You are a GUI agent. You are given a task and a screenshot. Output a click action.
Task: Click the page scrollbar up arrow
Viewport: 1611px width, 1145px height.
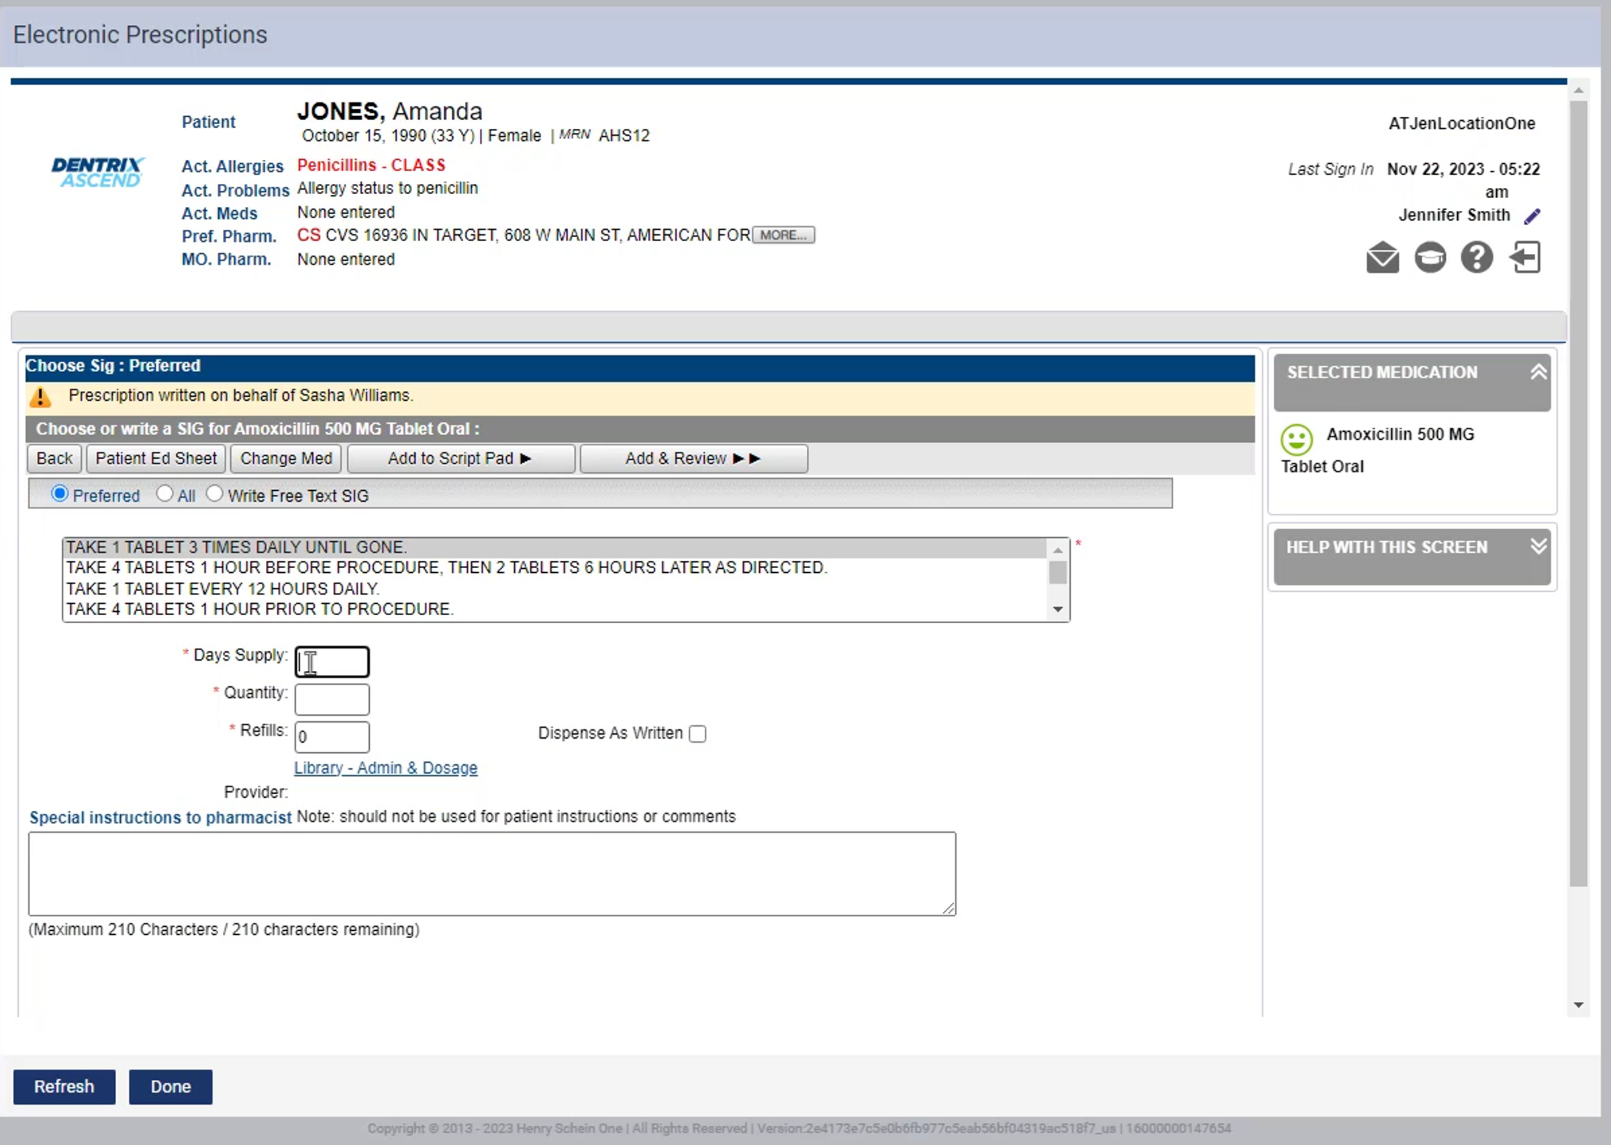point(1579,90)
